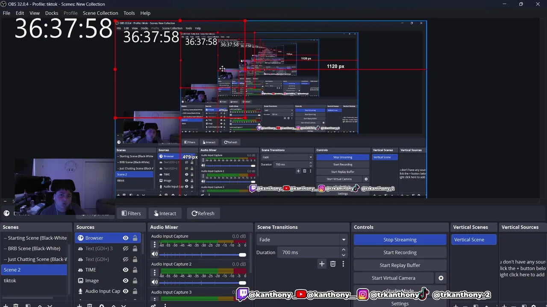Click the Stop Streaming button
Image resolution: width=547 pixels, height=307 pixels.
pyautogui.click(x=400, y=240)
